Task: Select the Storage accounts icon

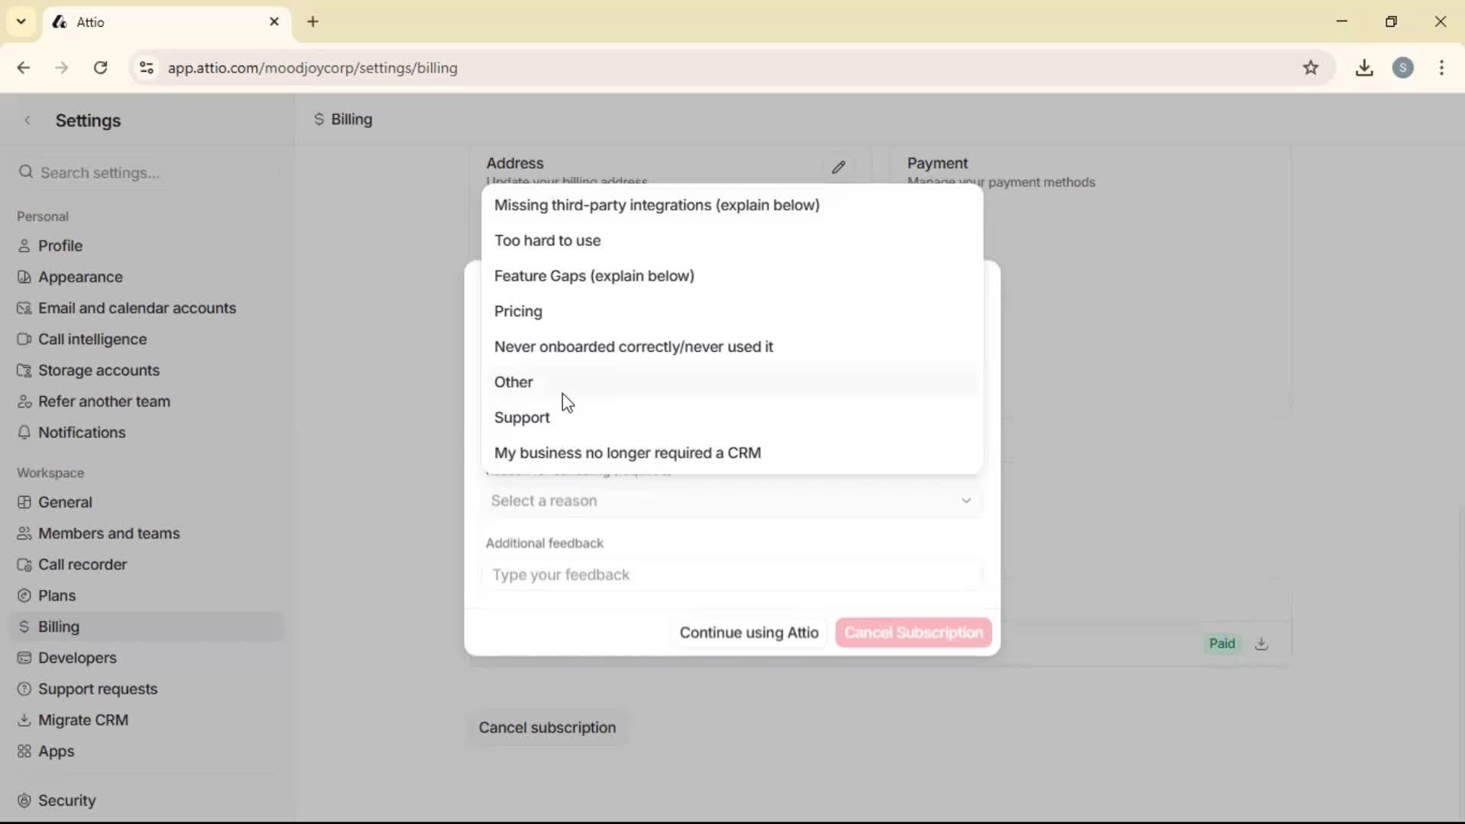Action: pos(24,370)
